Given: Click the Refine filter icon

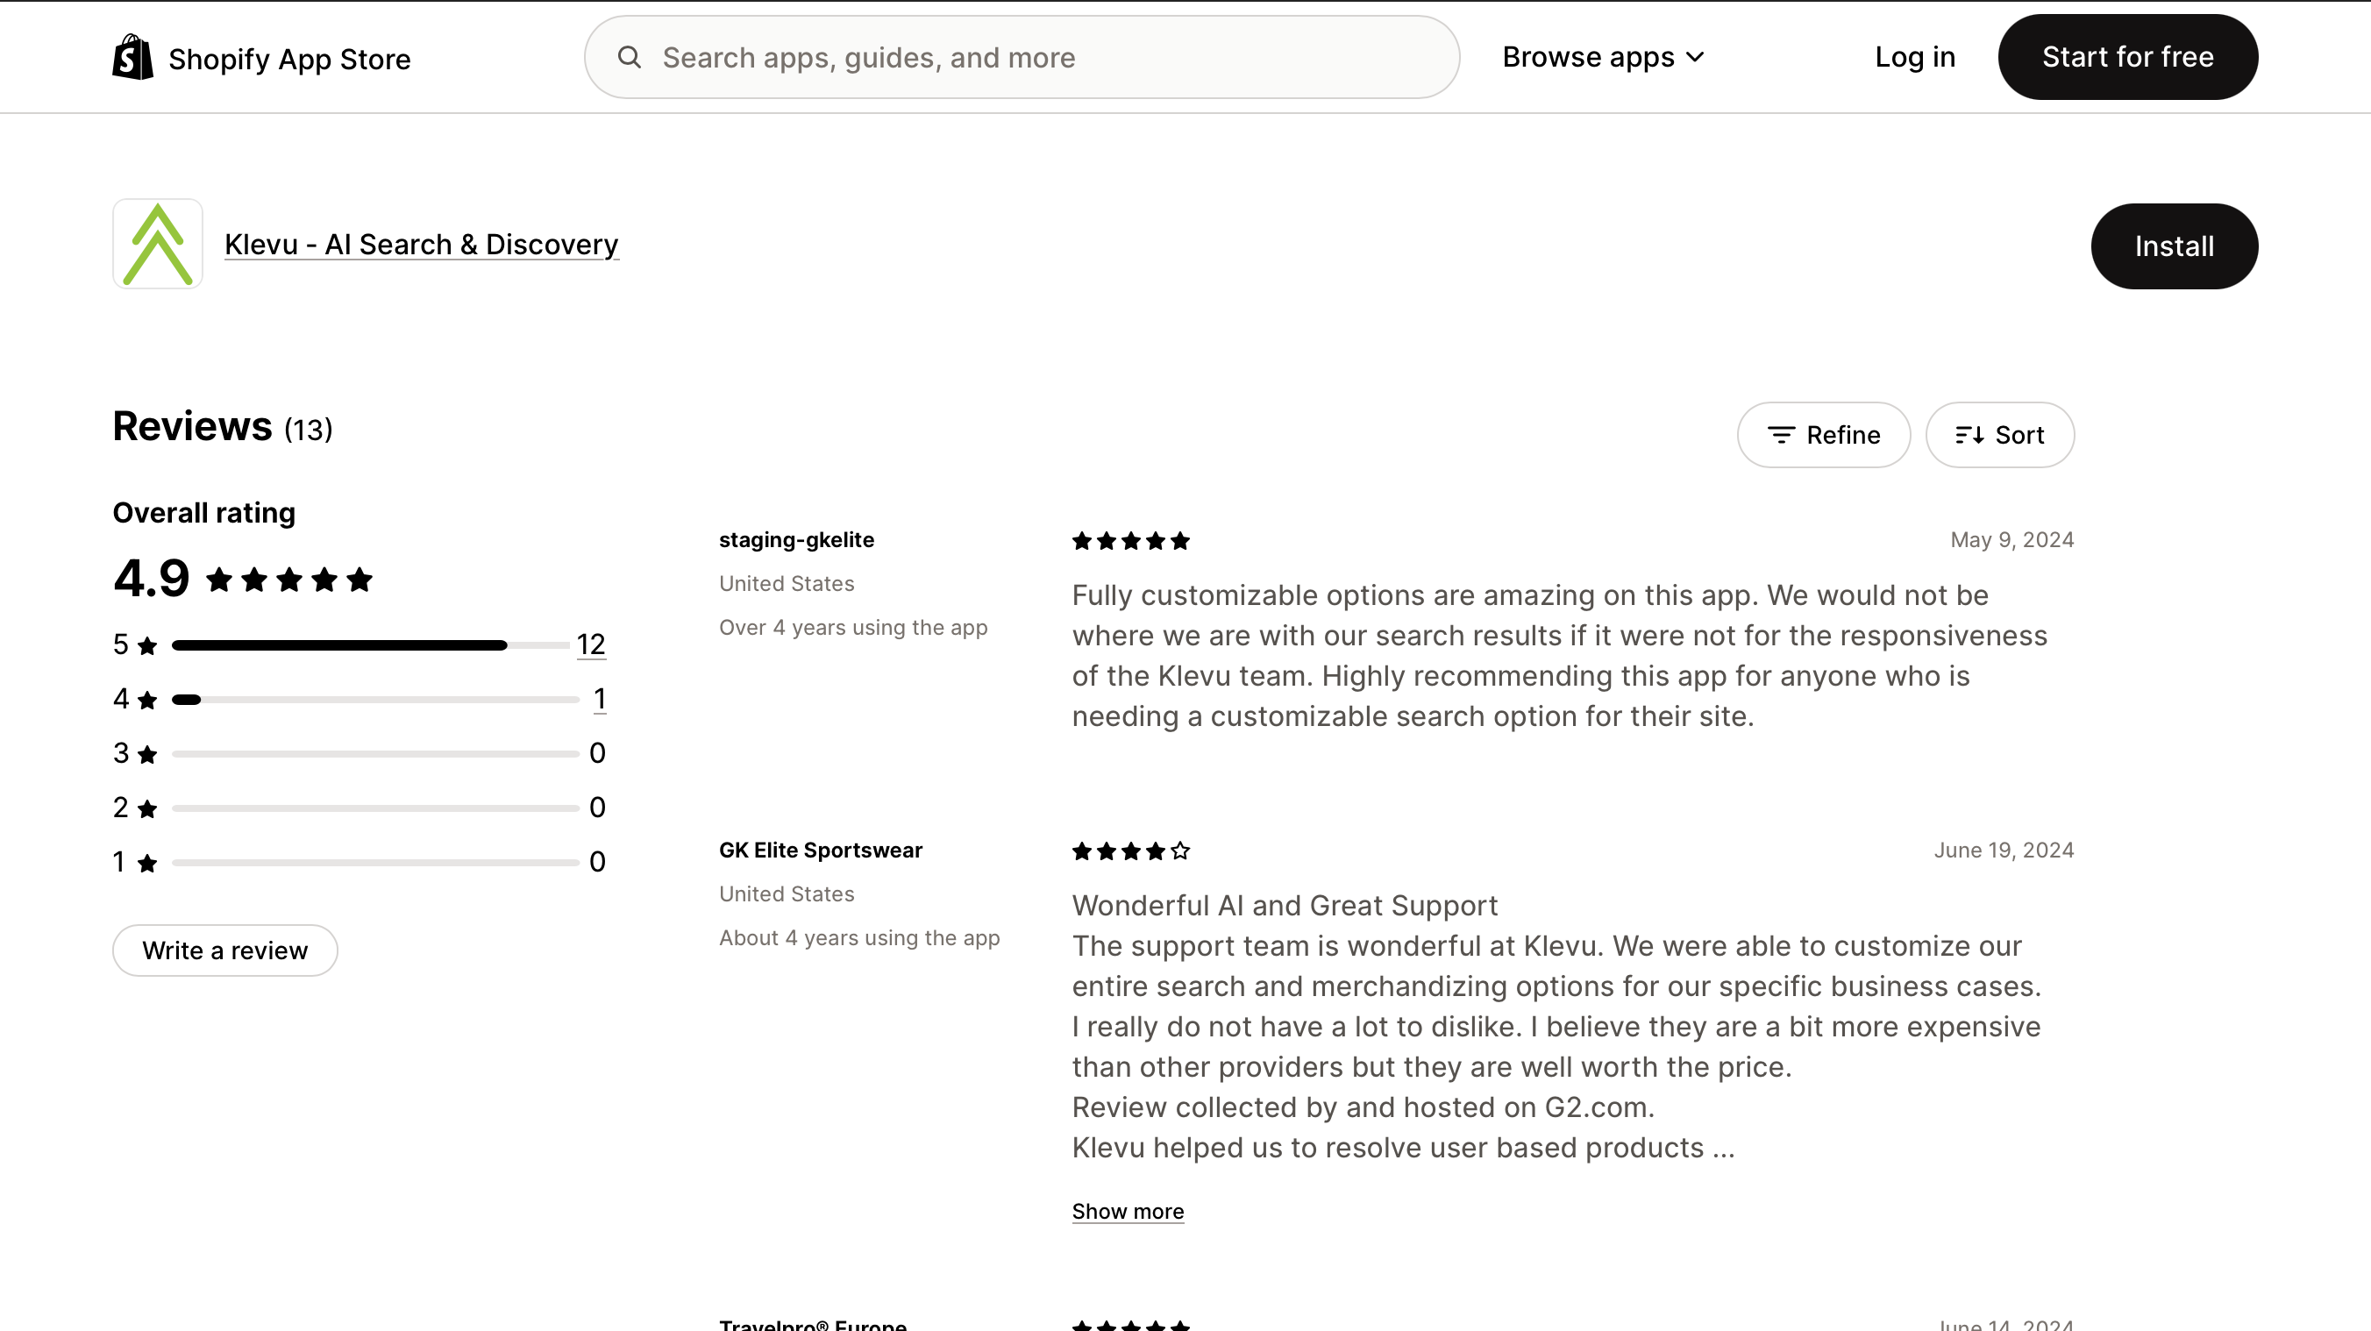Looking at the screenshot, I should point(1781,436).
